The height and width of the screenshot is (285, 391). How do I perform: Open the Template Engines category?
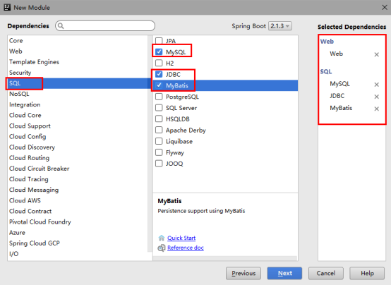point(78,62)
